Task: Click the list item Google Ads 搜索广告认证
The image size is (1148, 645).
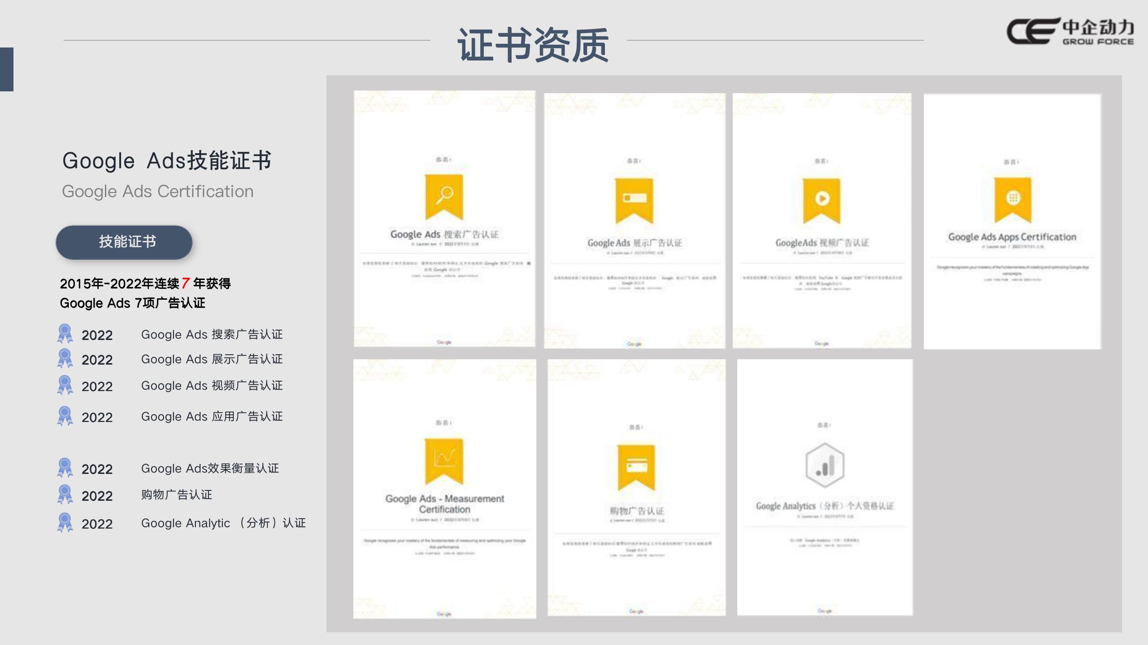Action: (212, 335)
